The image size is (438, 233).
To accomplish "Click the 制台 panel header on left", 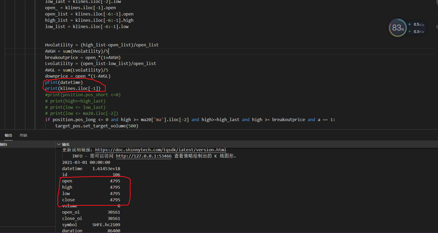I will (4, 144).
